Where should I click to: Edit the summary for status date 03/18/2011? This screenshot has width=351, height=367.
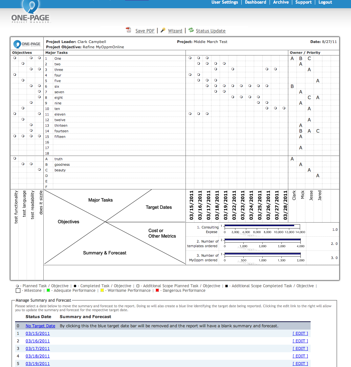coord(300,356)
